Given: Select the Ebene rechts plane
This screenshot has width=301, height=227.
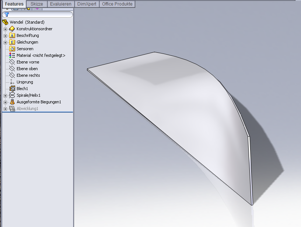Looking at the screenshot, I should pyautogui.click(x=28, y=75).
